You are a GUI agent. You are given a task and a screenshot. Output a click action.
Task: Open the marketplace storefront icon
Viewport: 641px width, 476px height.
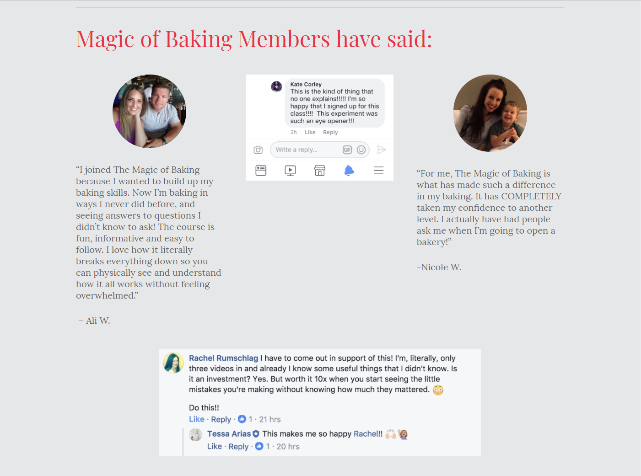320,171
